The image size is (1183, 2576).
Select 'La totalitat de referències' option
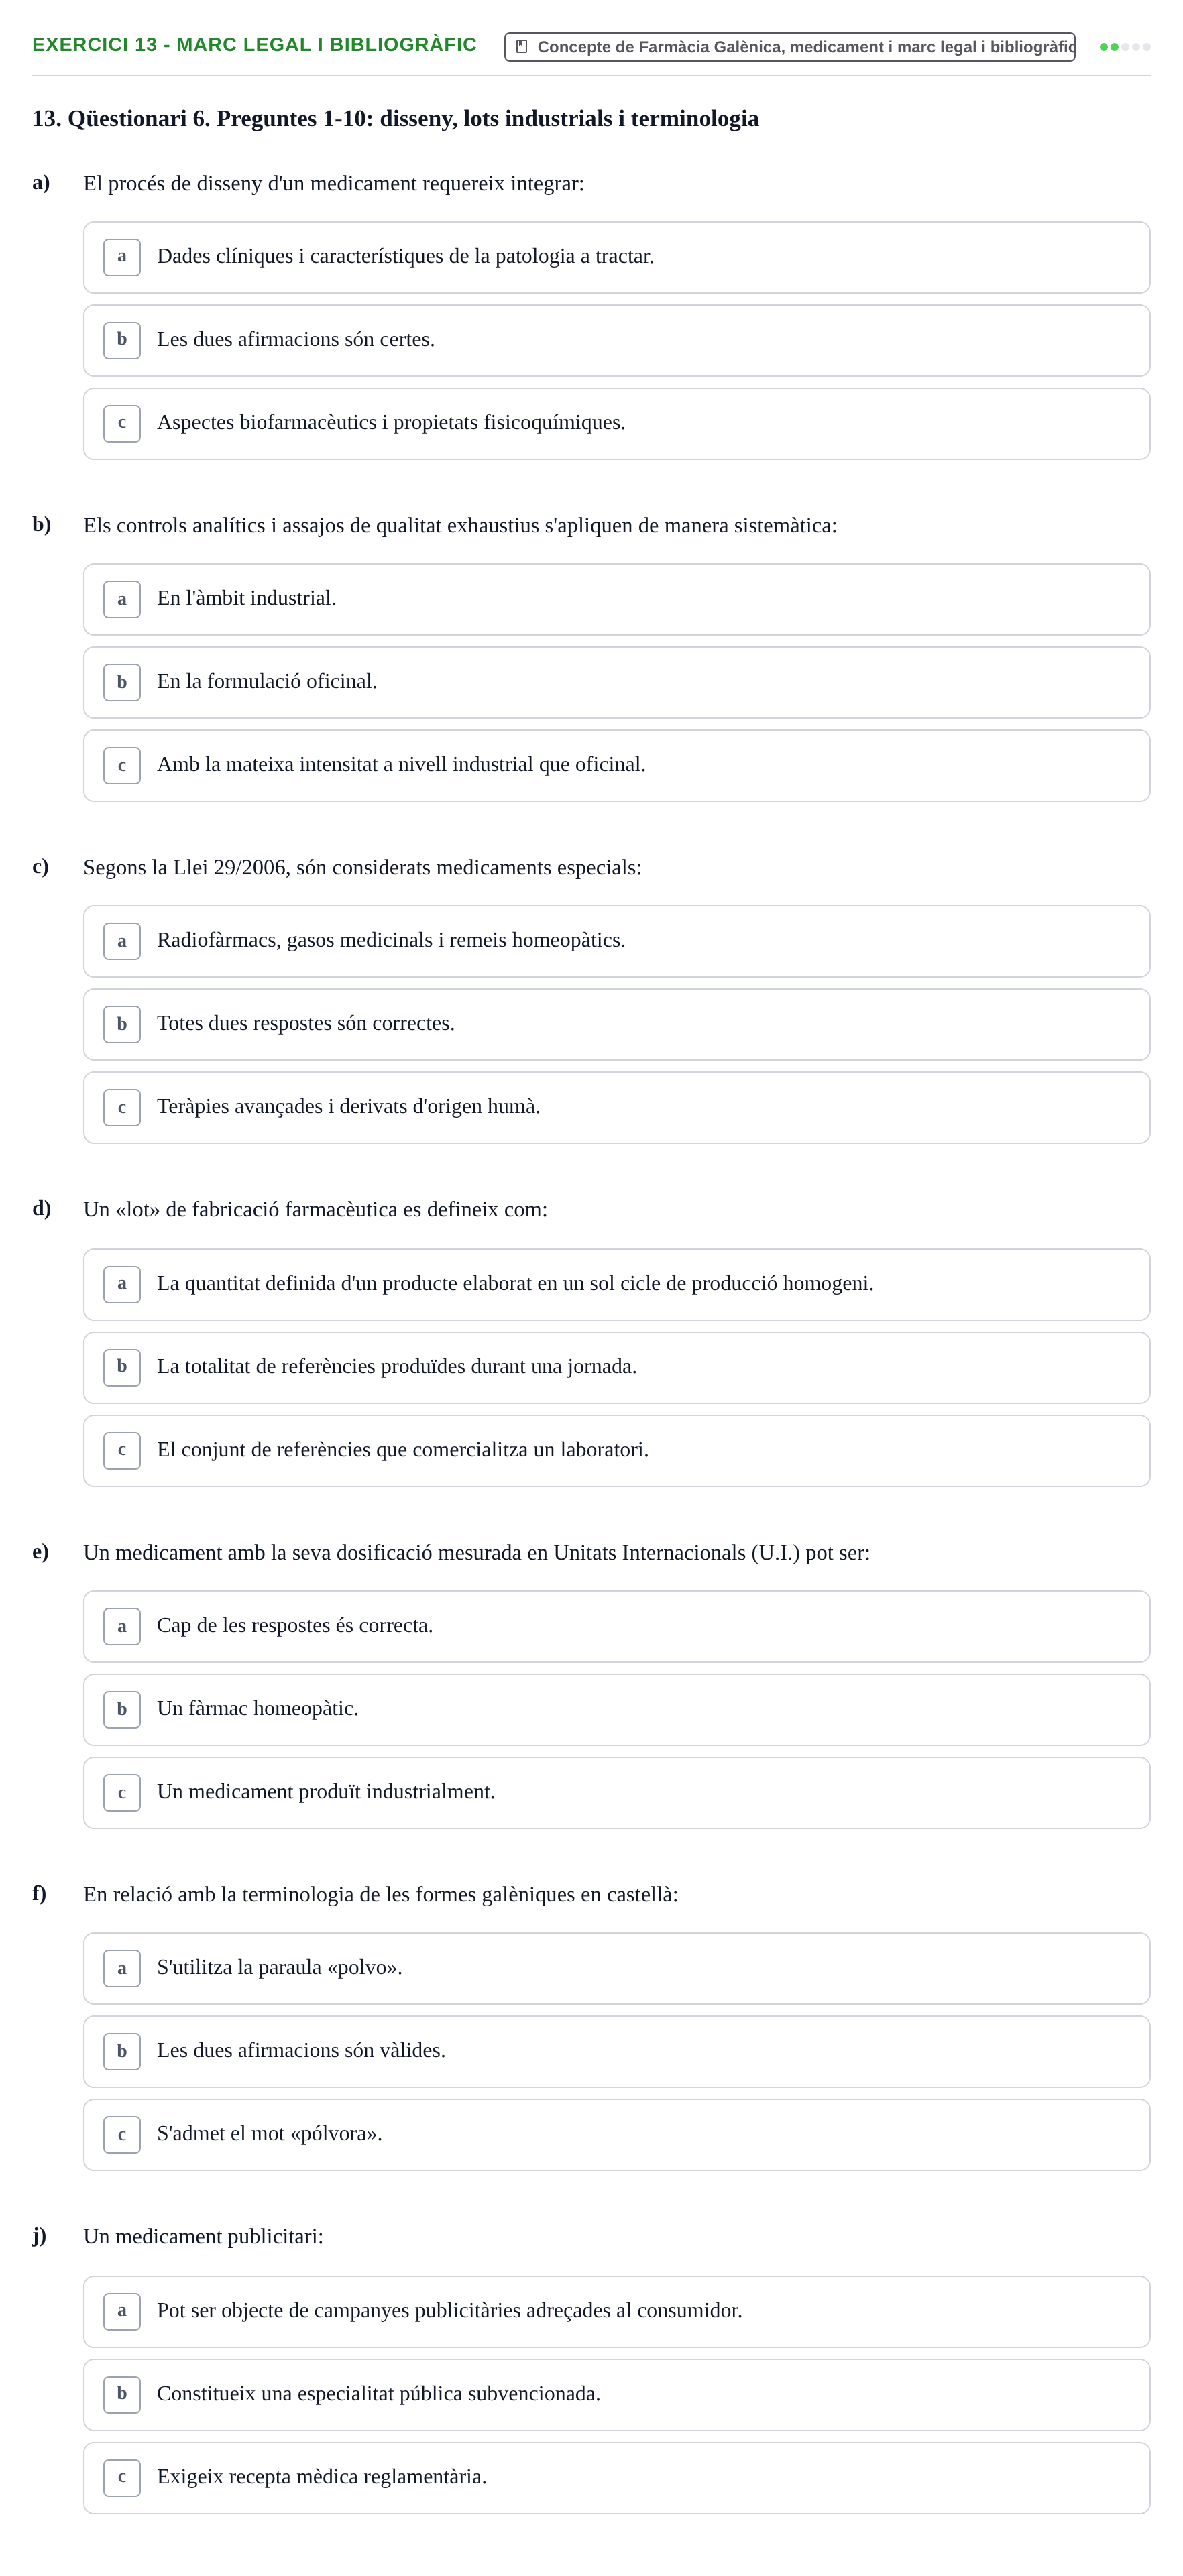[x=616, y=1367]
